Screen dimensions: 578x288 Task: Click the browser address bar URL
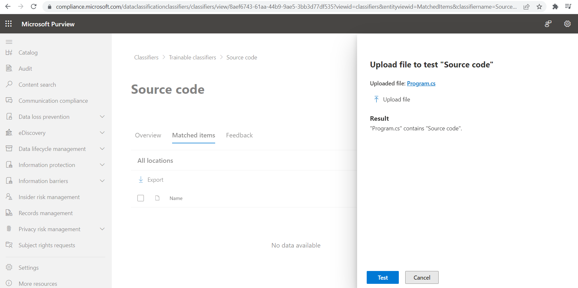(286, 6)
